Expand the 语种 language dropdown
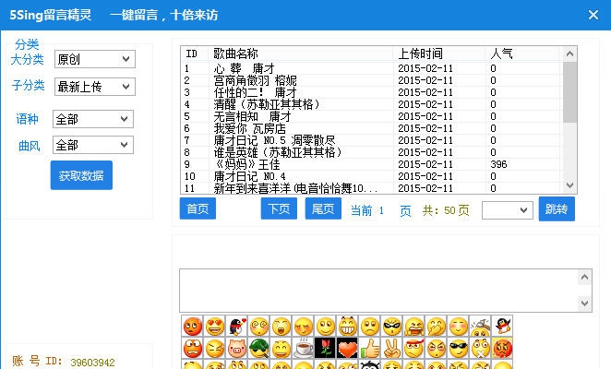611x369 pixels. (93, 119)
